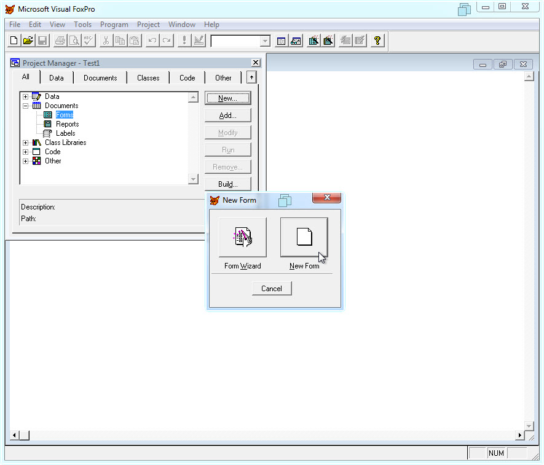Click the fox icon in New Form dialog title

[x=215, y=200]
